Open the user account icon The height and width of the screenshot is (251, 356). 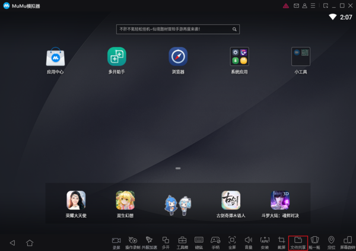[x=304, y=6]
